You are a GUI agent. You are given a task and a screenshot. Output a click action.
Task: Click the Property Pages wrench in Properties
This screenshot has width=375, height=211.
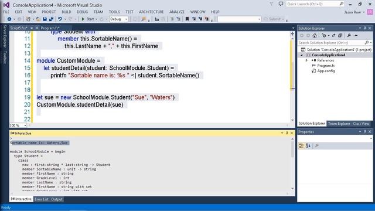click(x=316, y=145)
